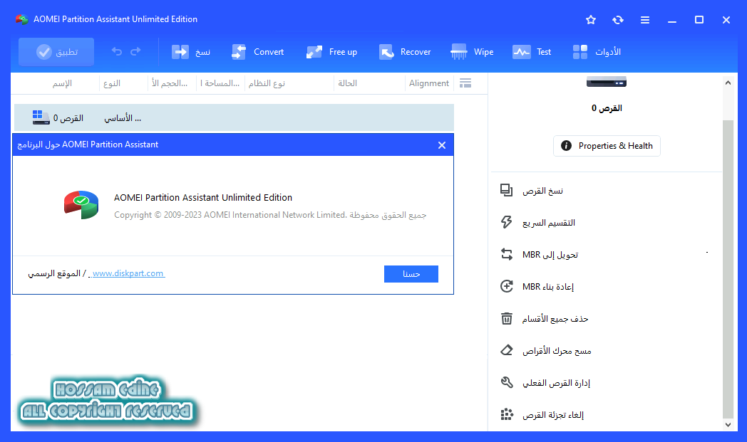
Task: Click the favorites star icon in title bar
Action: [591, 20]
